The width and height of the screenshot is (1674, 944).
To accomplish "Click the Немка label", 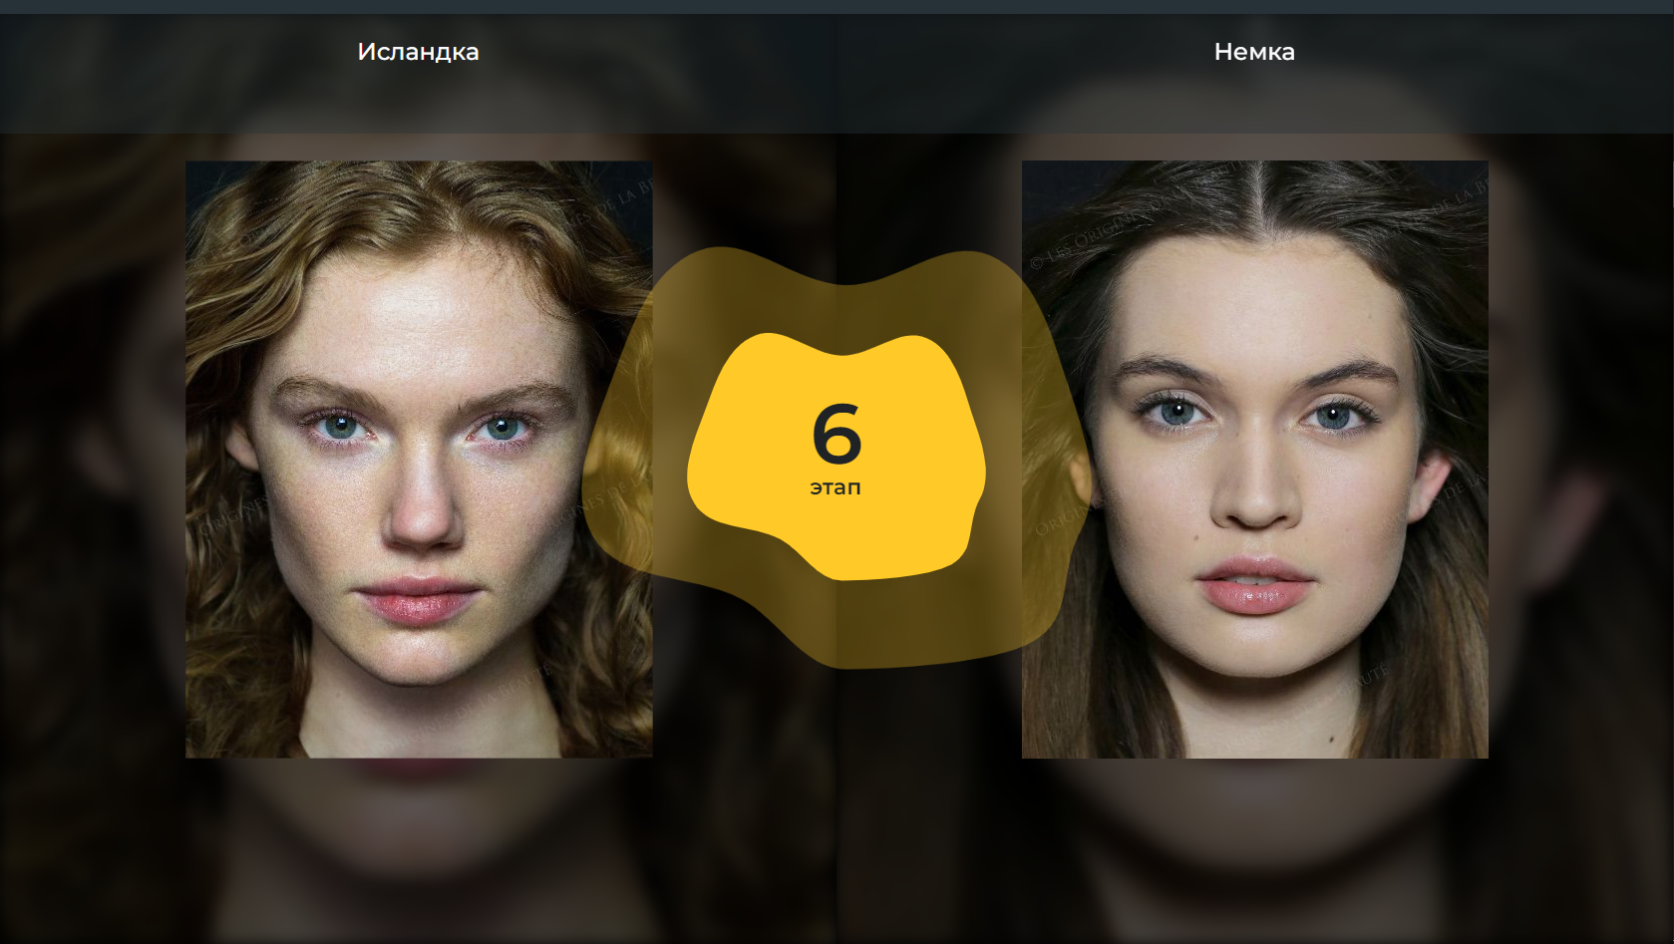I will [1254, 52].
